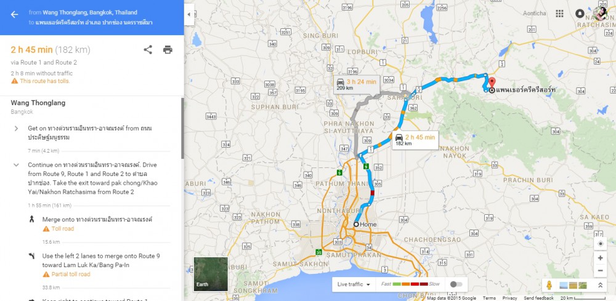616x301 pixels.
Task: Open the user account avatar
Action: coord(600,14)
